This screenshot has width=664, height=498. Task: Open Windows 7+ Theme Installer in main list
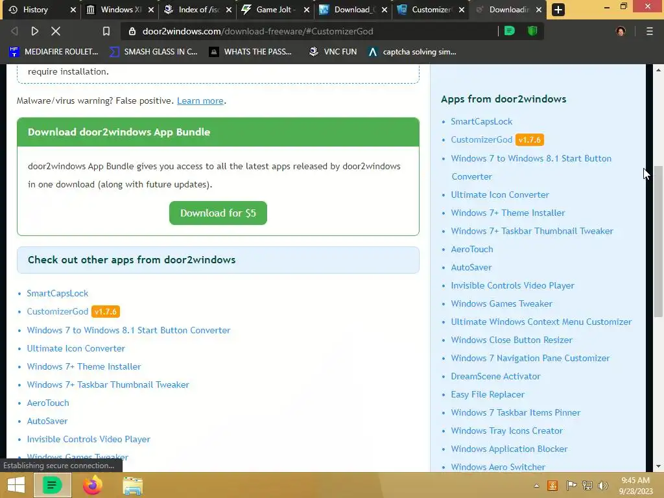pos(84,366)
